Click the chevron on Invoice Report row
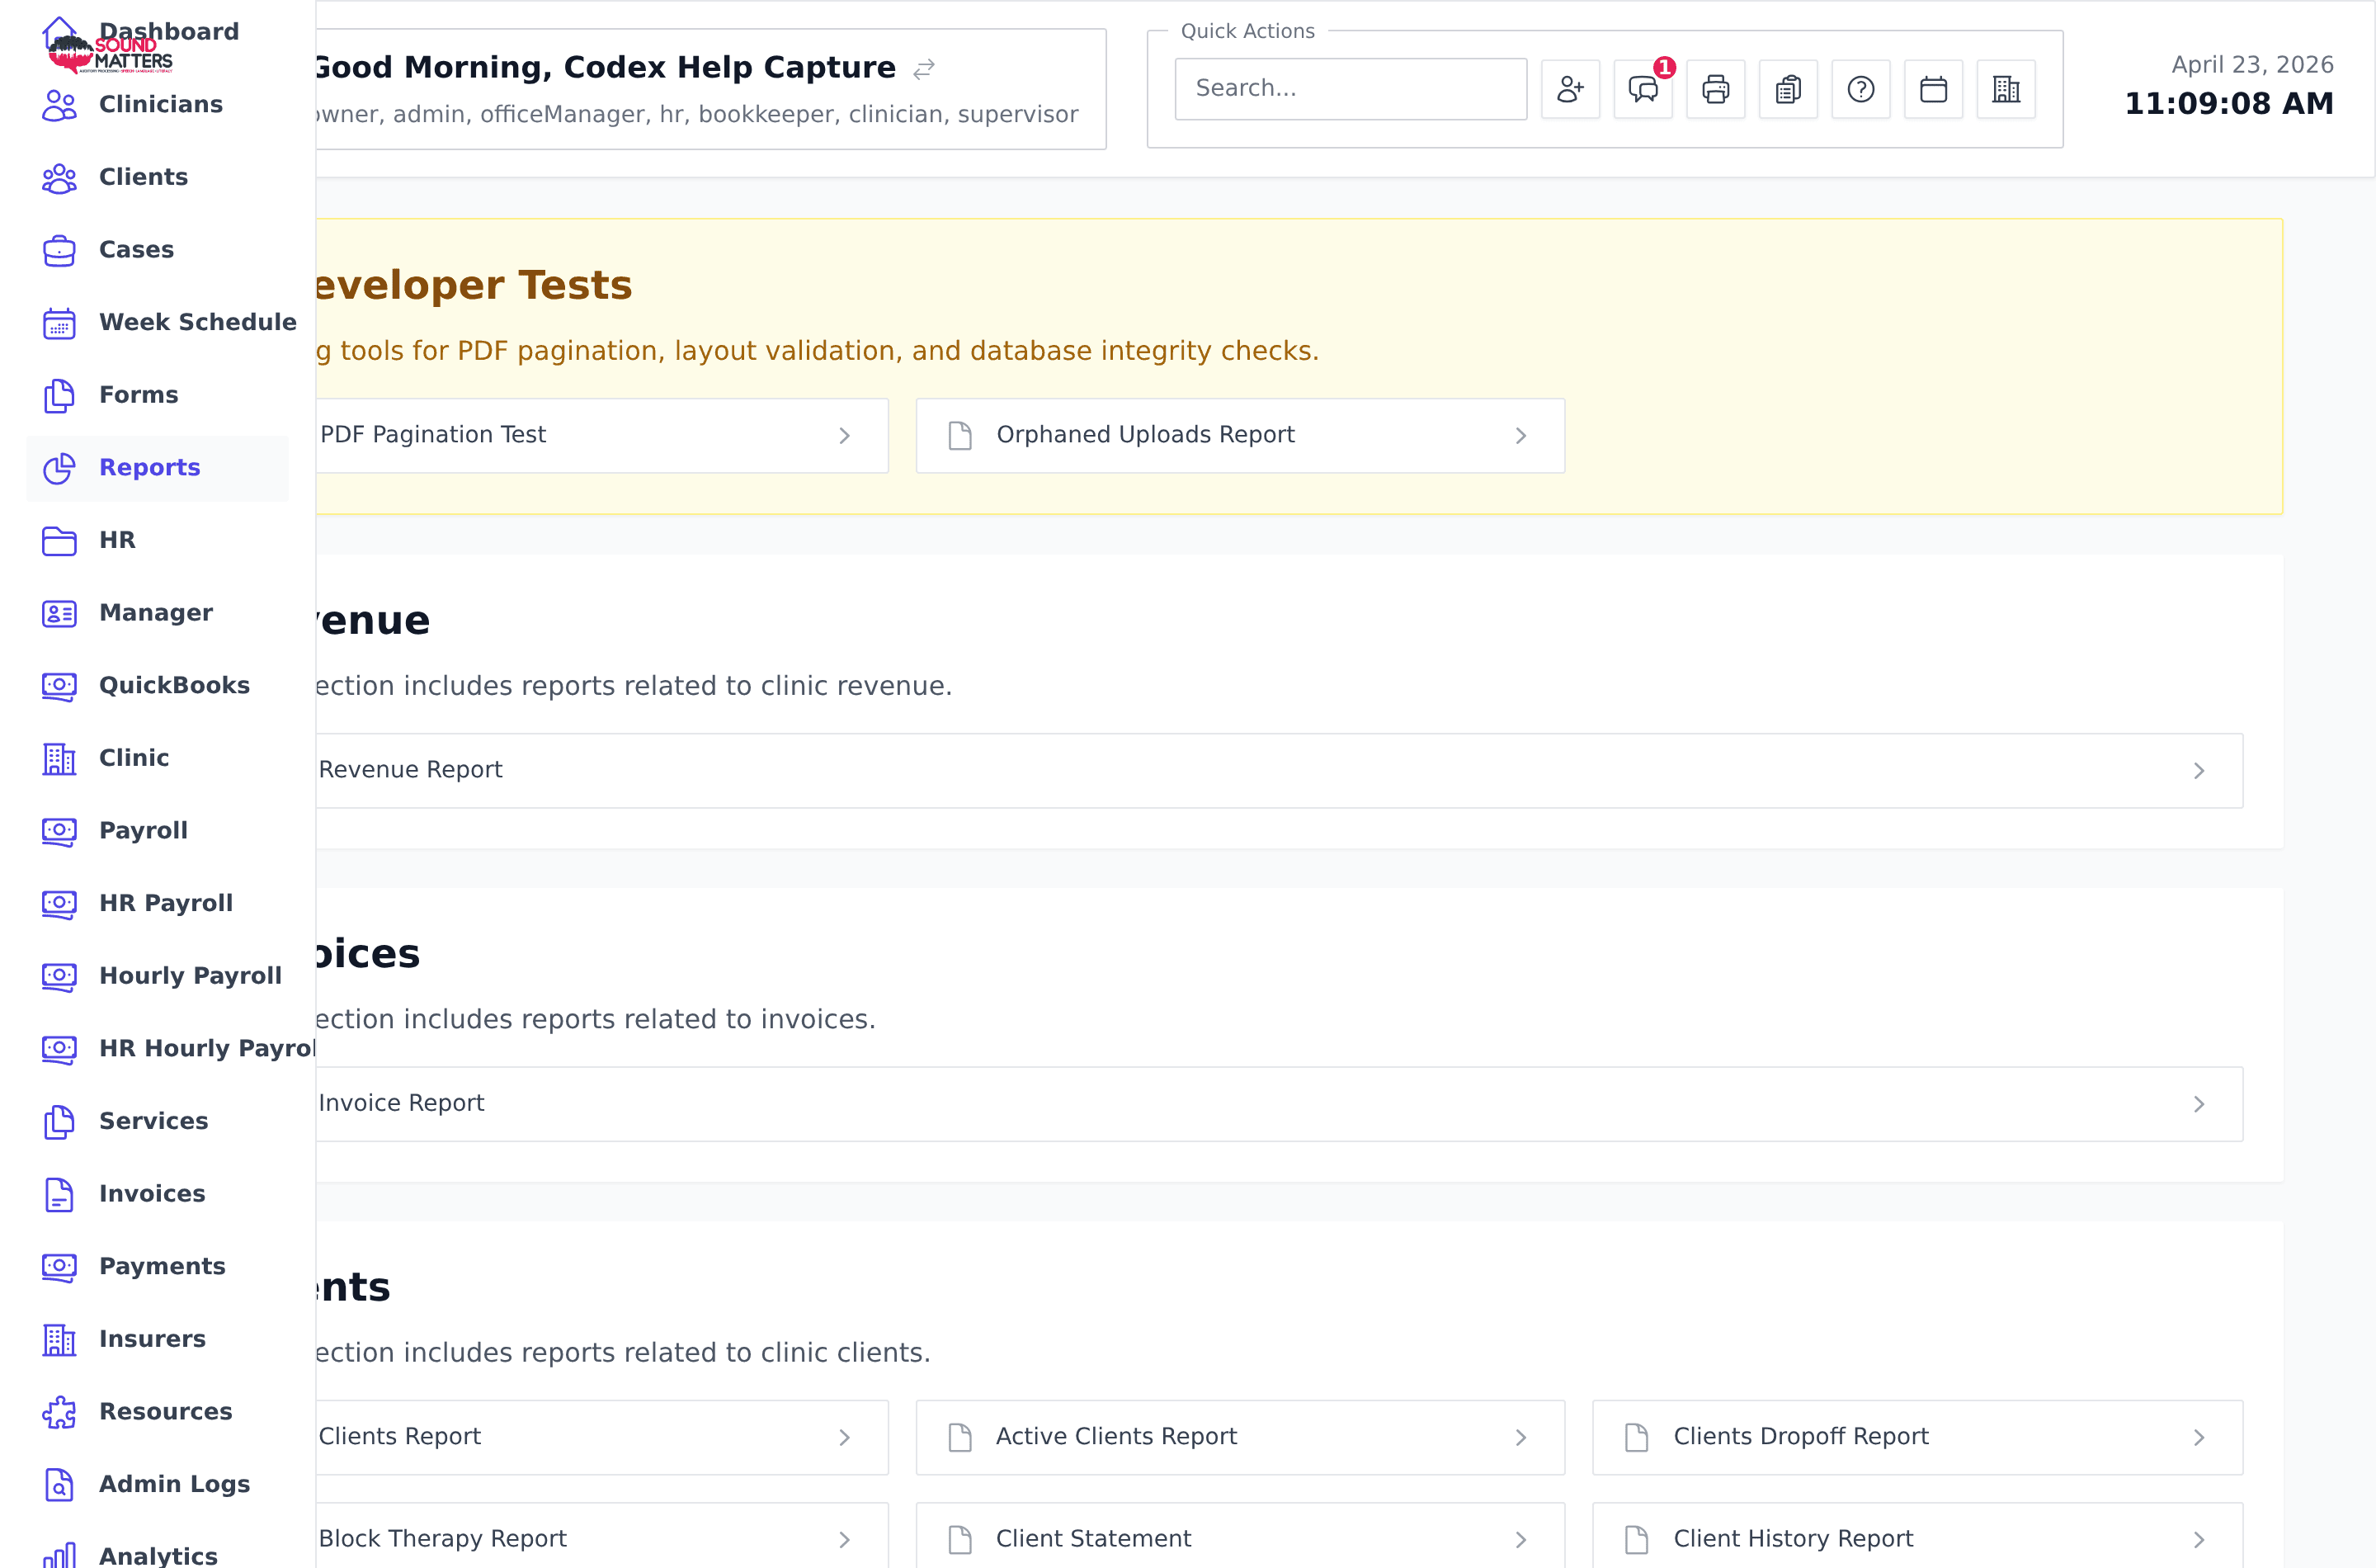The width and height of the screenshot is (2376, 1568). coord(2199,1104)
